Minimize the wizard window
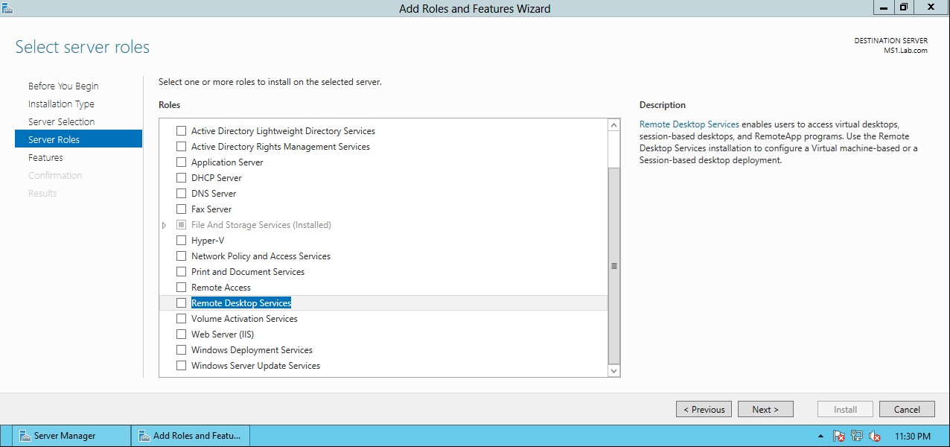The height and width of the screenshot is (447, 950). (884, 7)
